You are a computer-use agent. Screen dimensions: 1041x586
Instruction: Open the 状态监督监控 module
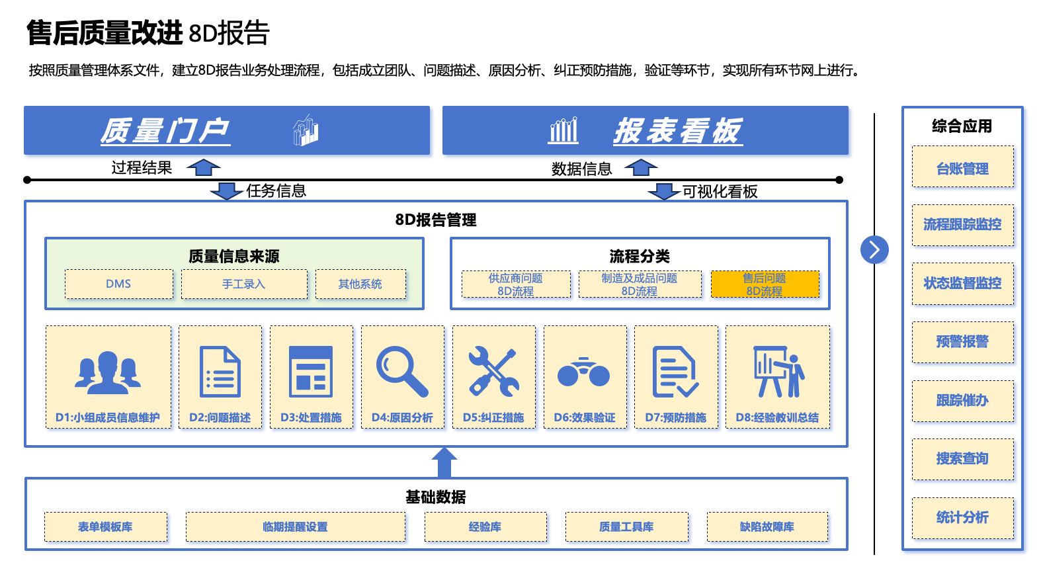(x=963, y=283)
